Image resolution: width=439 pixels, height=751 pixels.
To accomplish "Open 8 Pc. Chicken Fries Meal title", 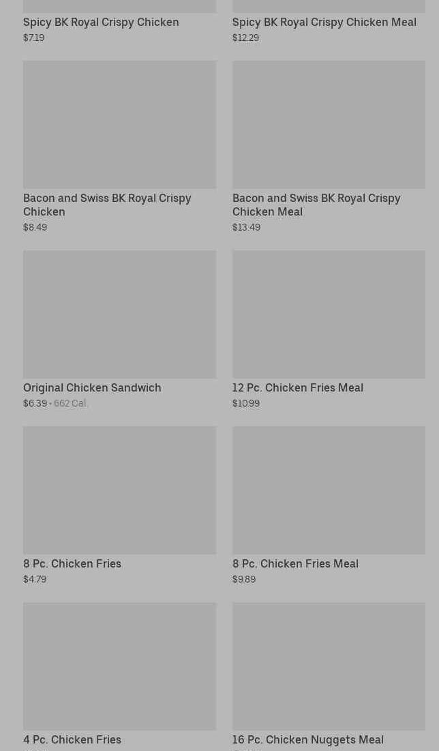I will click(295, 563).
